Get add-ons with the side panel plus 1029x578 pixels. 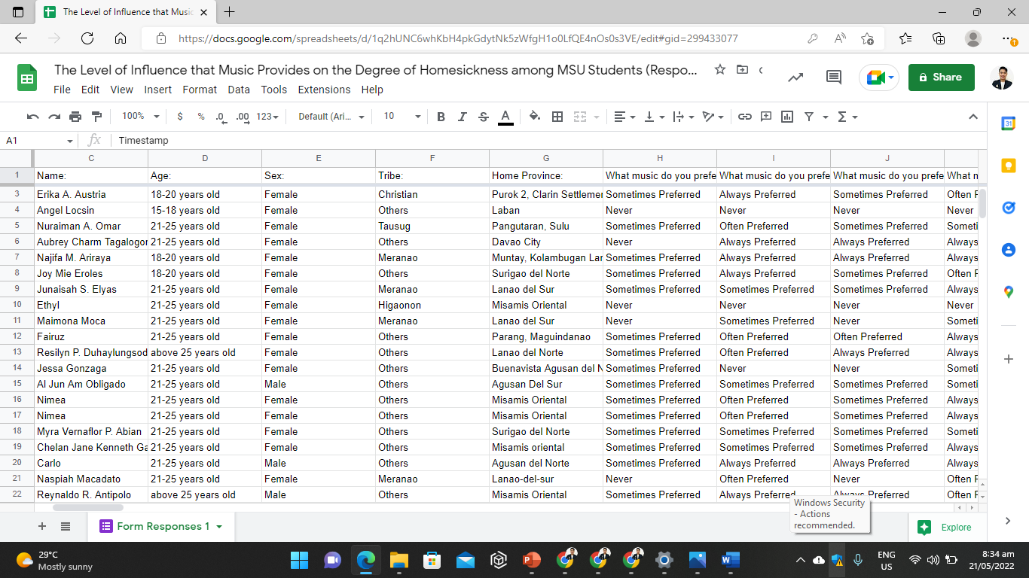[1009, 359]
